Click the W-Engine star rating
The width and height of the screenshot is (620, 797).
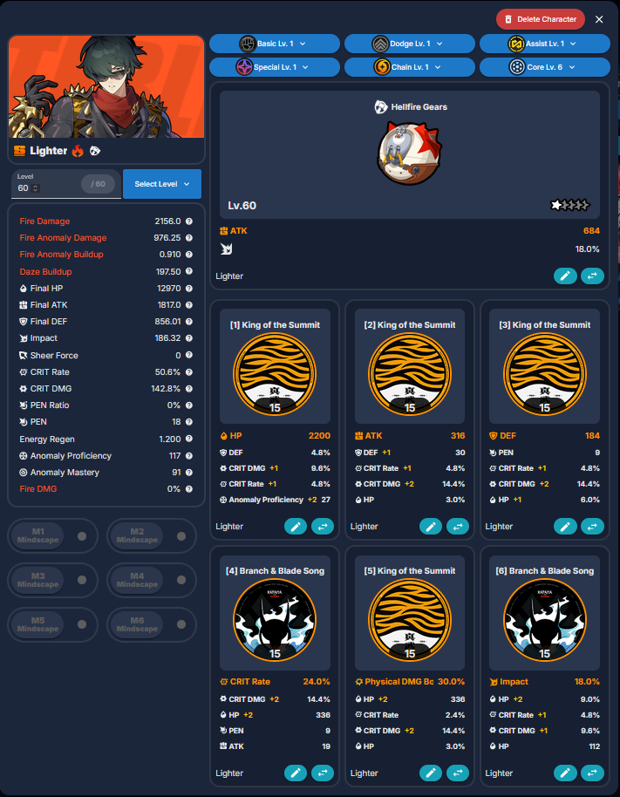coord(569,205)
